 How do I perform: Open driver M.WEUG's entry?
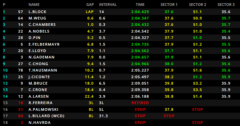point(37,18)
